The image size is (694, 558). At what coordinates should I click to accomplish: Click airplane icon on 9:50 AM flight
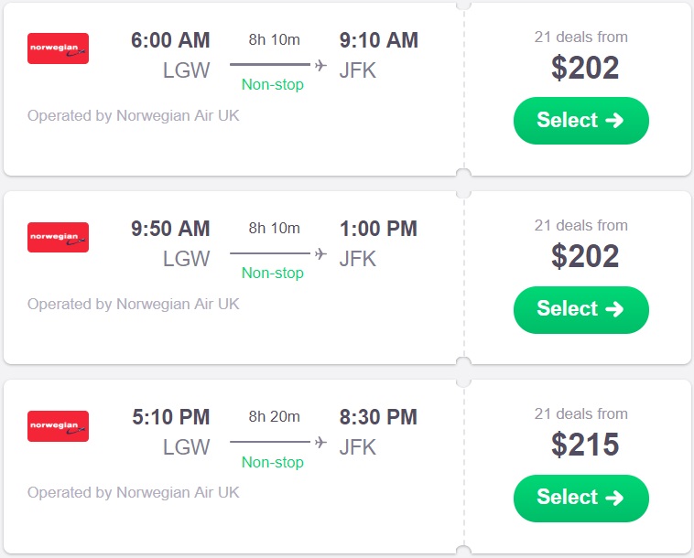tap(320, 253)
